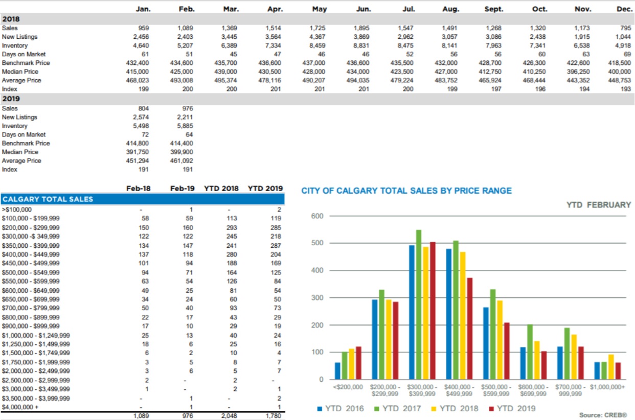Click the YTD FEBRUARY chart subtitle
635x420 pixels.
click(x=598, y=205)
